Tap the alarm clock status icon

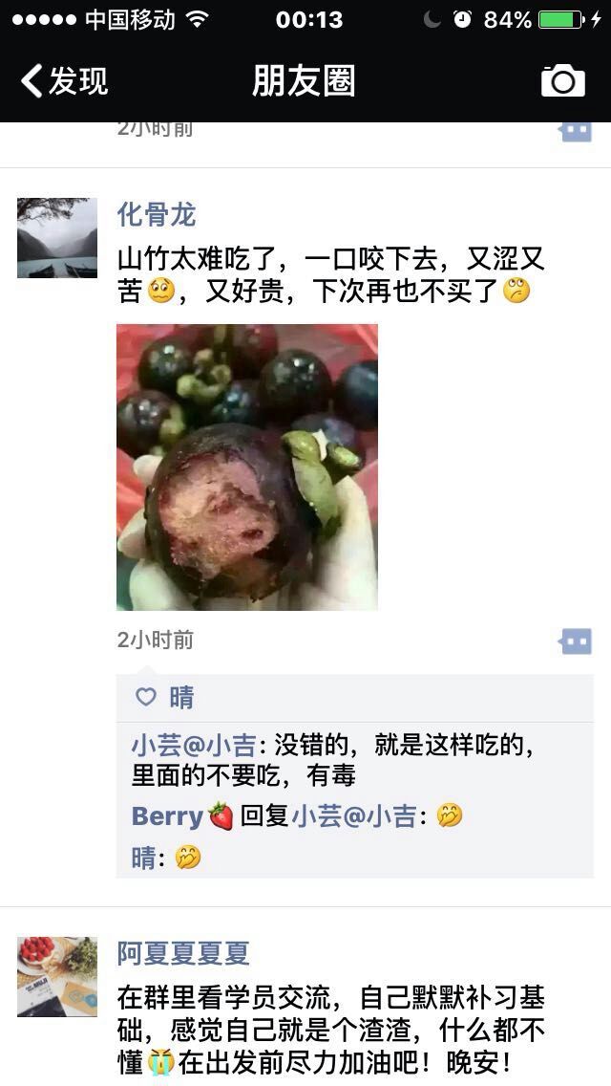462,19
